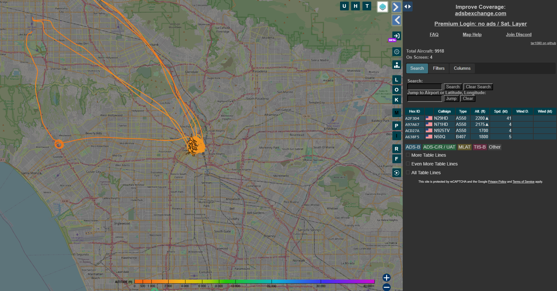Focus the Search text field
The height and width of the screenshot is (291, 557).
[x=425, y=87]
